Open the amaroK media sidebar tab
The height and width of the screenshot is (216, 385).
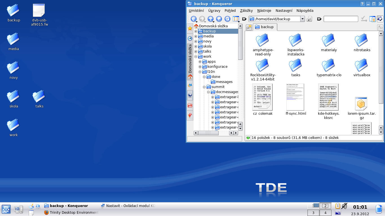(x=190, y=85)
